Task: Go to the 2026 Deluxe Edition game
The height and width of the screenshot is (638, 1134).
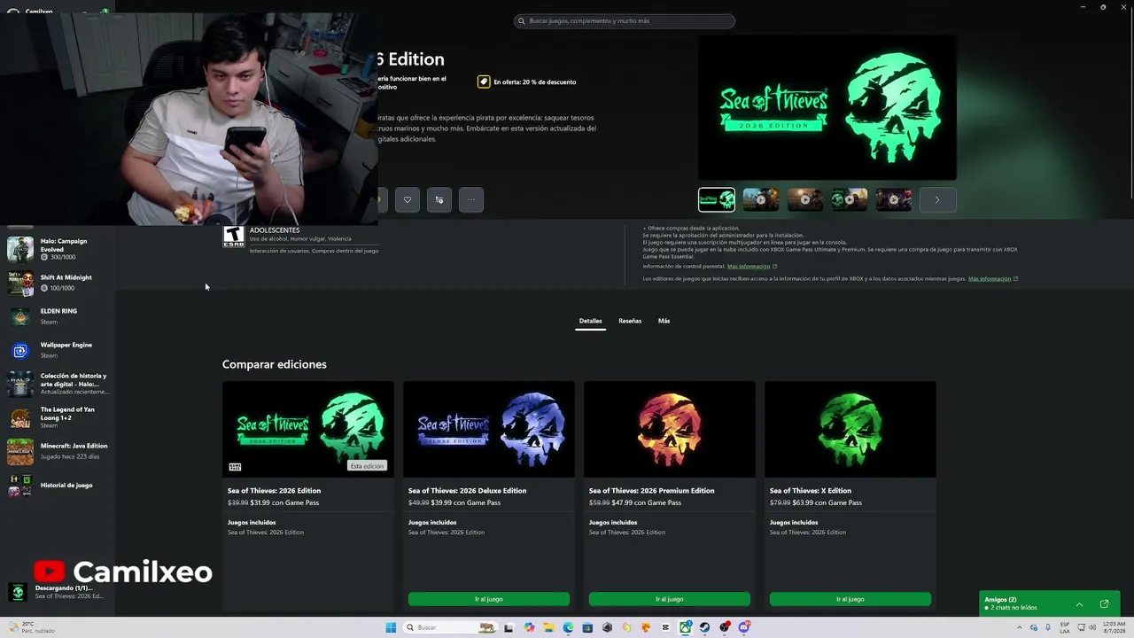Action: (x=489, y=599)
